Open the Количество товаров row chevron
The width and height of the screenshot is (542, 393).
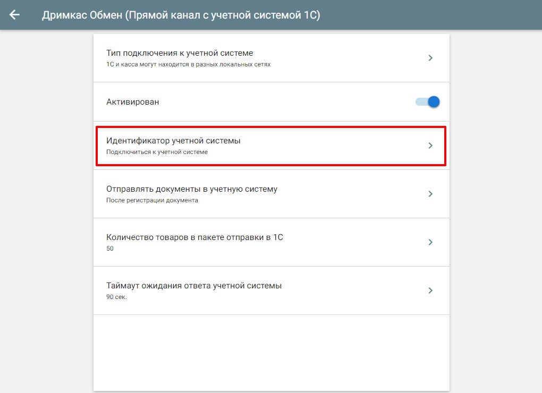[430, 242]
